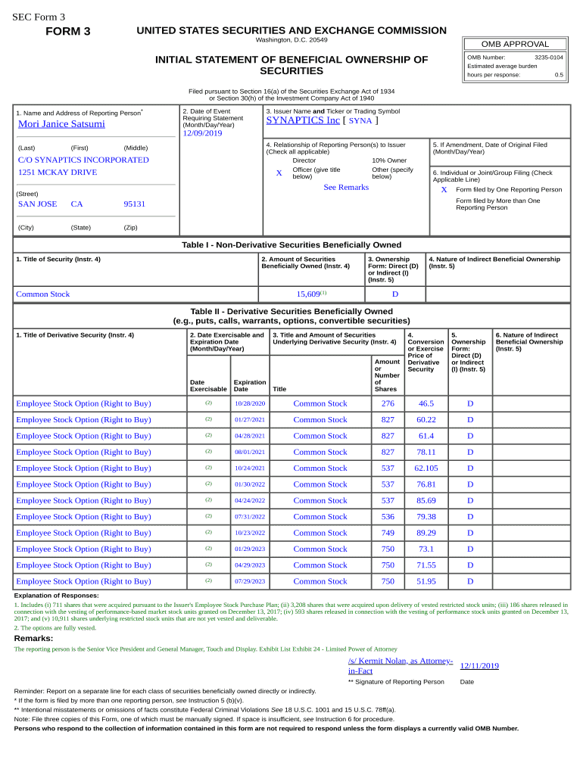Click expiration date 10/23/2022
This screenshot has height=775, width=583.
[x=250, y=533]
